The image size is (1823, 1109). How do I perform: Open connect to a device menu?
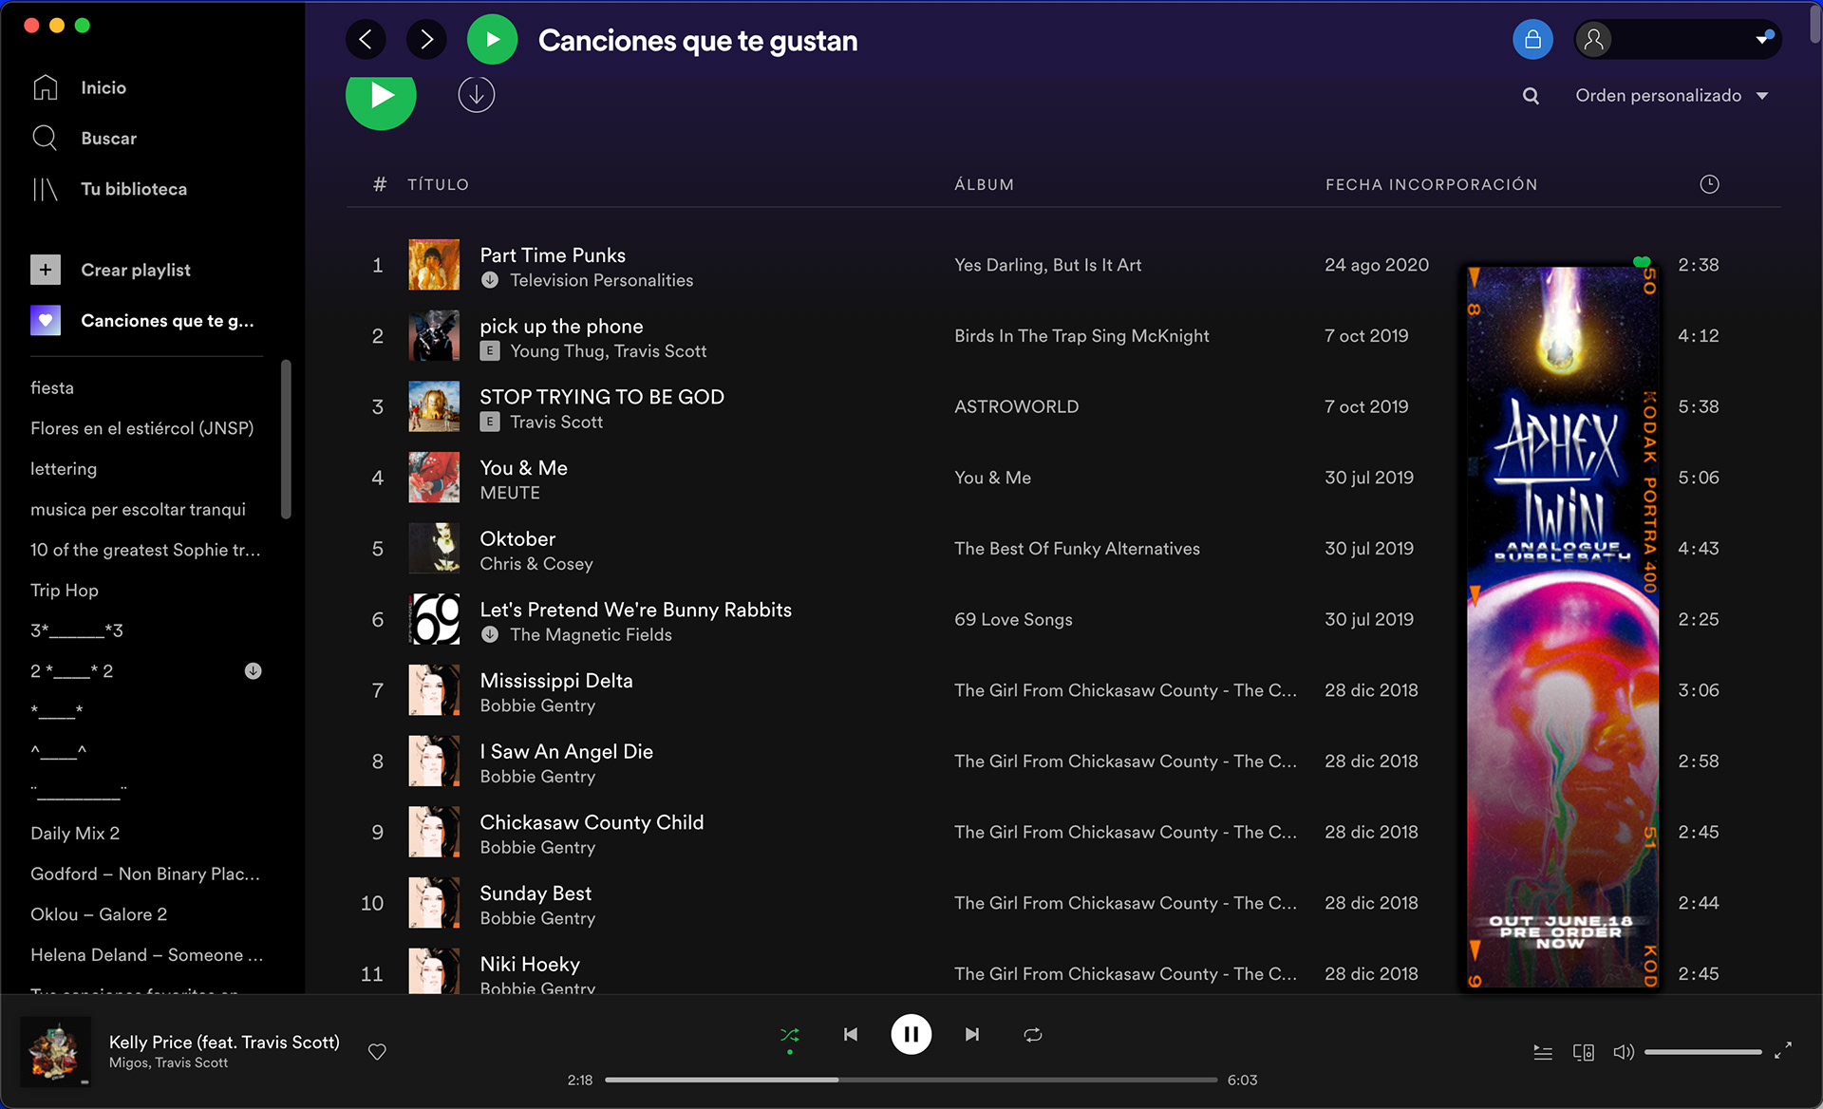tap(1583, 1052)
